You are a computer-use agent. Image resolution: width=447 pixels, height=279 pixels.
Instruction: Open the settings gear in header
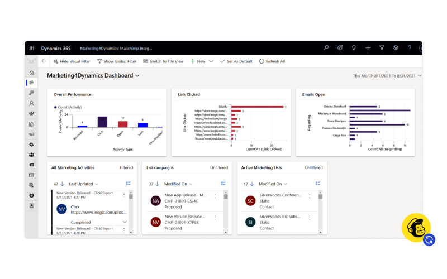pyautogui.click(x=396, y=48)
